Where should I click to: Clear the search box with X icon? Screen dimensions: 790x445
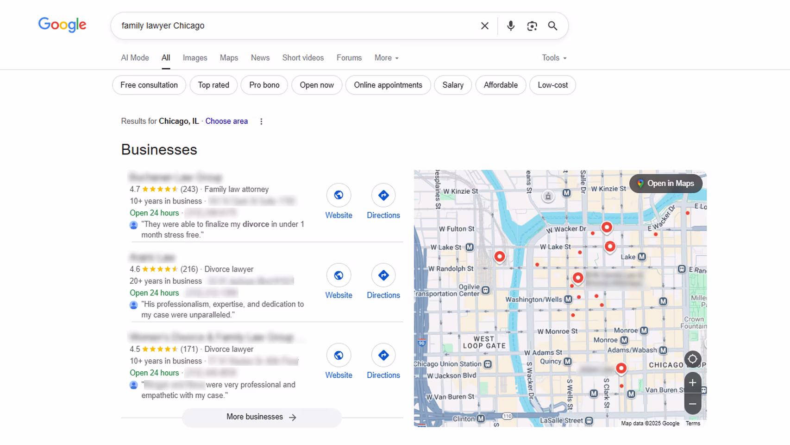click(x=484, y=26)
